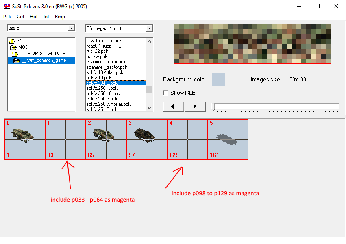Select the MOD folder in directory tree
The image size is (346, 244).
coord(23,47)
